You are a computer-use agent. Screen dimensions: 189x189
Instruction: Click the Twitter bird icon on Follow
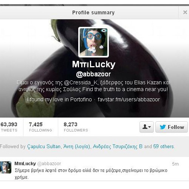163,127
